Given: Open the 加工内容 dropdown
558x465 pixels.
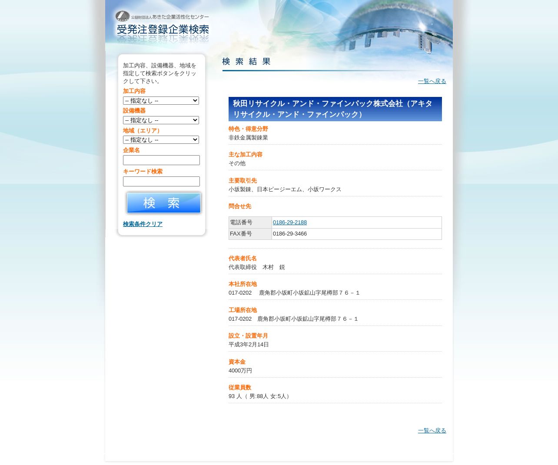Looking at the screenshot, I should tap(161, 100).
